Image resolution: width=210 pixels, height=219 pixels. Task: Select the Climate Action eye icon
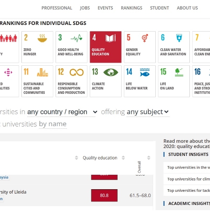[111, 72]
